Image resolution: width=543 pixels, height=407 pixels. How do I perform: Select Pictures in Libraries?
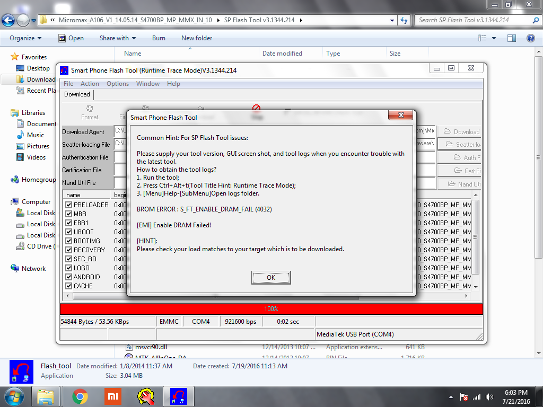pyautogui.click(x=33, y=146)
